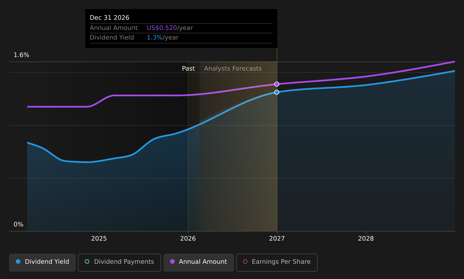464x279 pixels.
Task: Click the purple Annual Amount legend dot
Action: pyautogui.click(x=172, y=261)
